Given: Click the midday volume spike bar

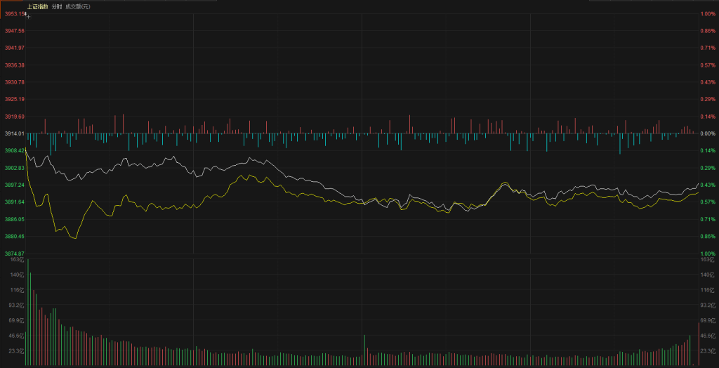Looking at the screenshot, I should [364, 350].
